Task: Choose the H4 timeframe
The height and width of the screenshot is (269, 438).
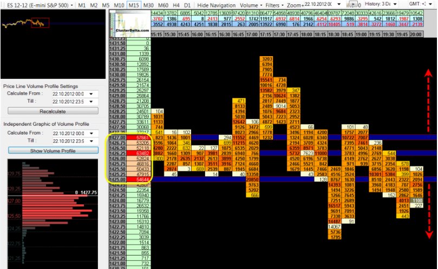Action: pyautogui.click(x=174, y=5)
